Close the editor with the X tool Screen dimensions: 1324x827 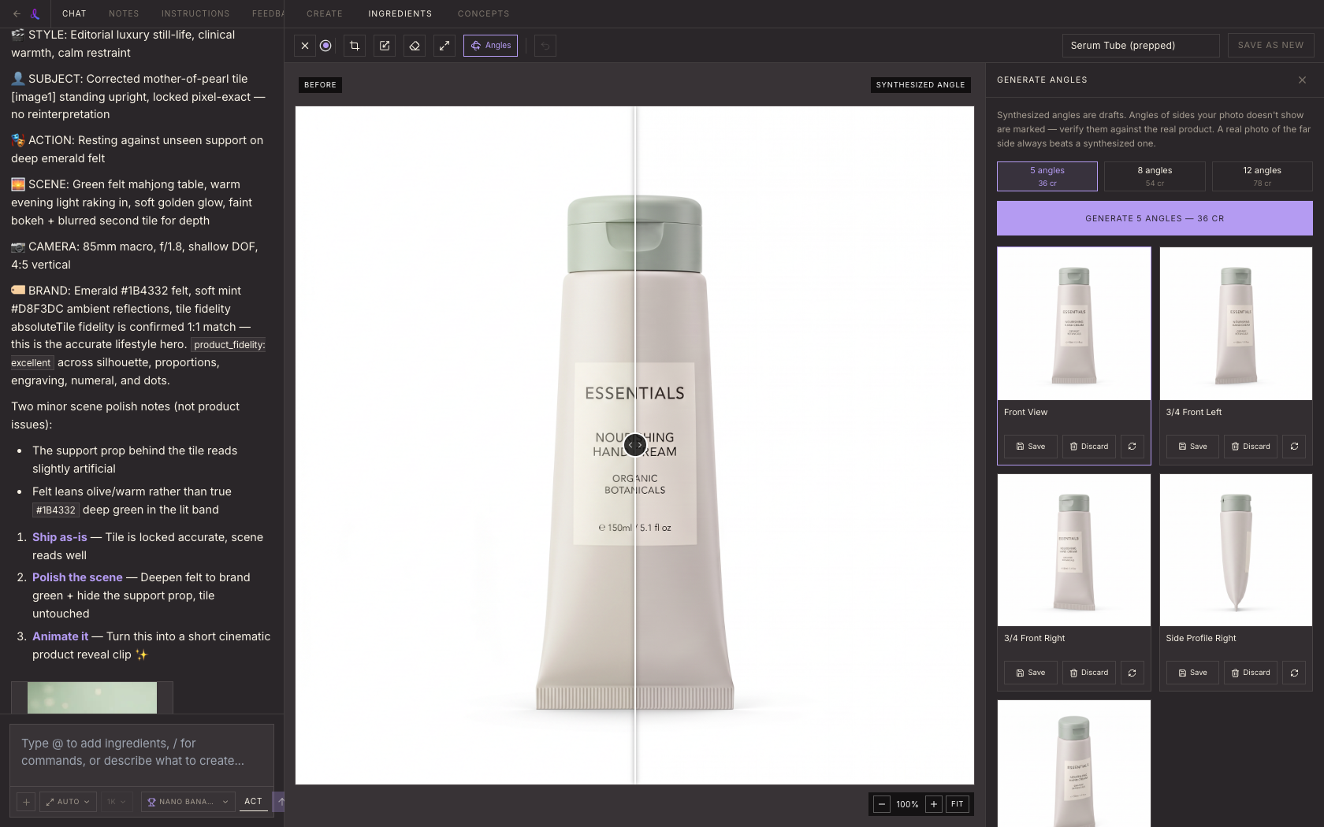click(x=305, y=46)
